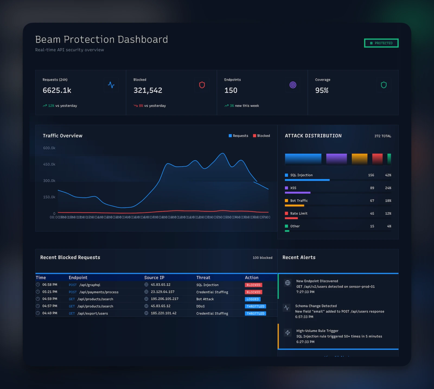Toggle the Requests series in the Traffic Overview legend
The height and width of the screenshot is (389, 434).
[238, 136]
